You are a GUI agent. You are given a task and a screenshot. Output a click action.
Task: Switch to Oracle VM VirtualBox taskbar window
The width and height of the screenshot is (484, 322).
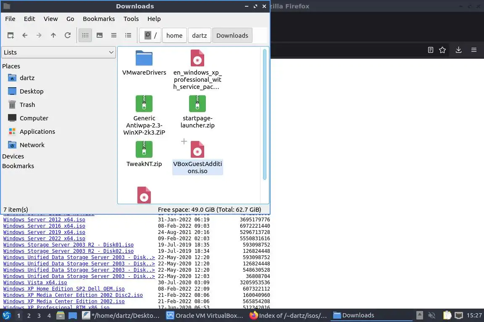tap(205, 316)
